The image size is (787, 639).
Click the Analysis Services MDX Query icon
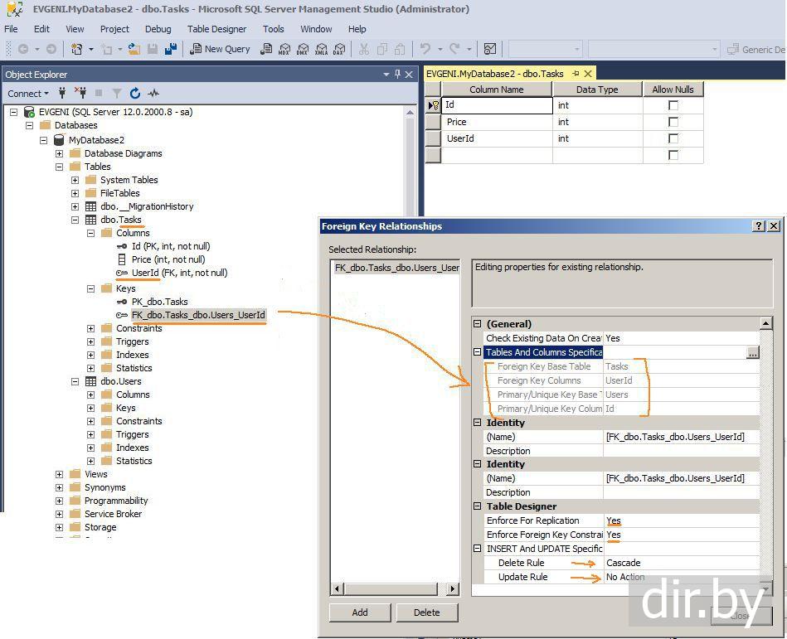pos(284,49)
